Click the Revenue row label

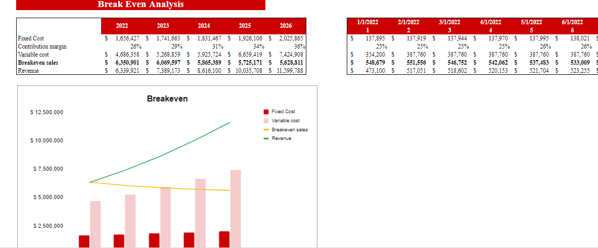[x=28, y=71]
